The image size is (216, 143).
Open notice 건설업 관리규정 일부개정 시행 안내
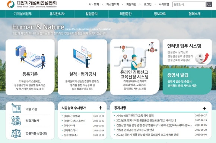pyautogui.click(x=135, y=130)
